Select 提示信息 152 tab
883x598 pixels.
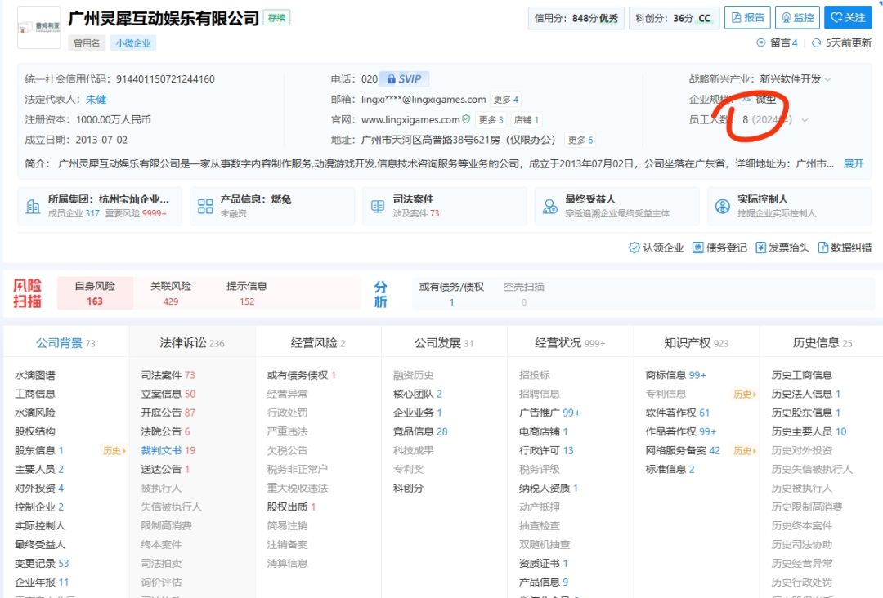(247, 293)
